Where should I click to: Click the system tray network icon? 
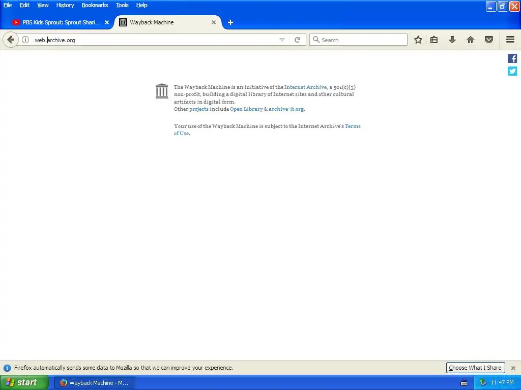(x=483, y=383)
